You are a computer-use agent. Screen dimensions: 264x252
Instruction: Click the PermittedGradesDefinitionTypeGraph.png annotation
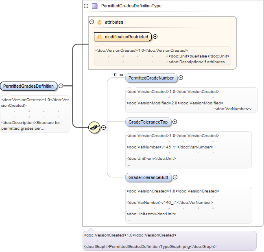(x=150, y=247)
